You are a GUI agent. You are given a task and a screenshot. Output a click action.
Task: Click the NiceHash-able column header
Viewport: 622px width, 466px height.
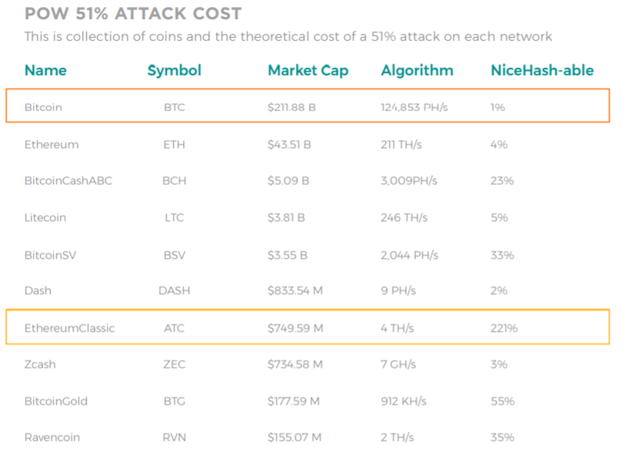(542, 70)
